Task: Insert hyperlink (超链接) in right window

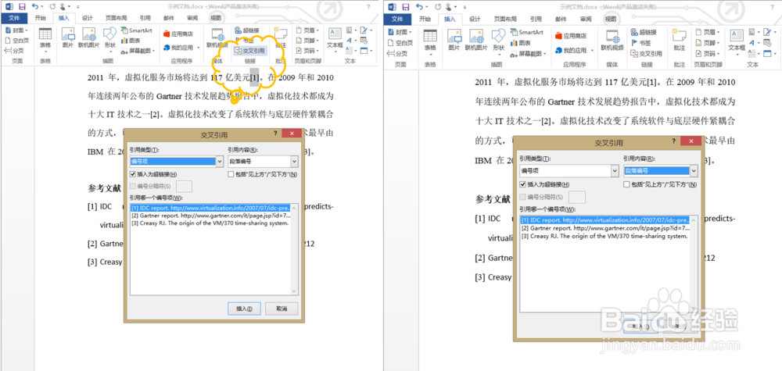Action: point(644,32)
